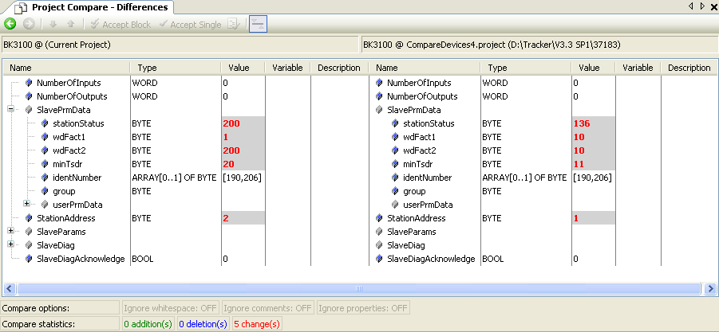Viewport: 719px width, 332px height.
Task: Click the tab scroll left arrow
Action: coord(690,6)
